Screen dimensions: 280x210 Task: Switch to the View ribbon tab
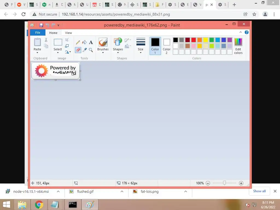68,33
